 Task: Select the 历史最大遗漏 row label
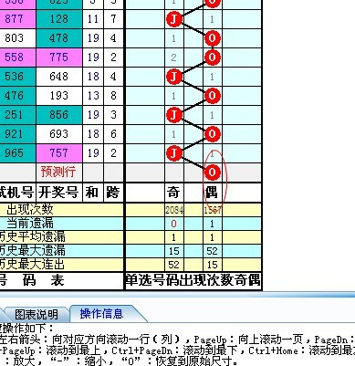coord(32,251)
